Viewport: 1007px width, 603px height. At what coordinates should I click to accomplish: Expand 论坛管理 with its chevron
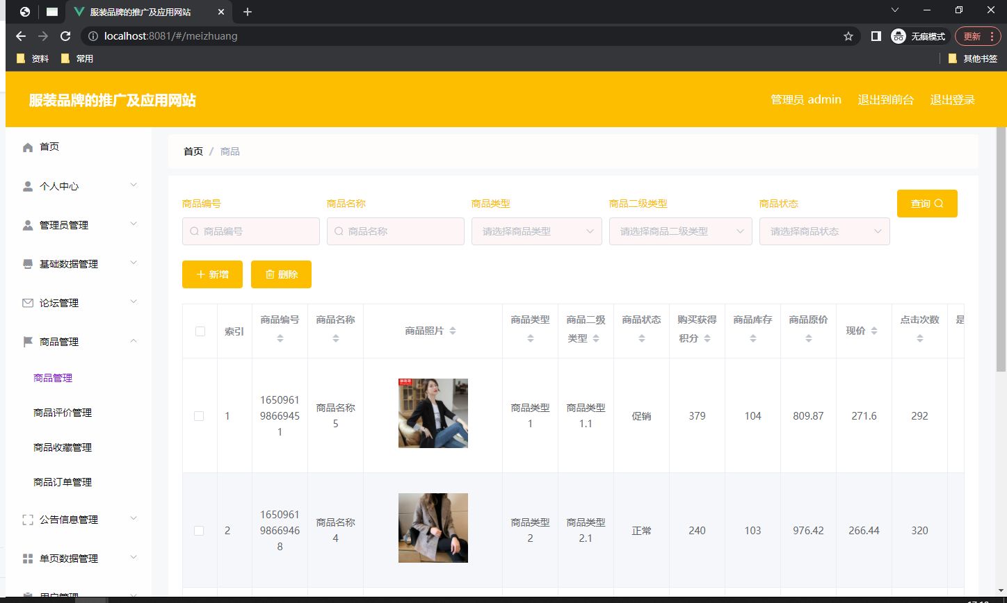pyautogui.click(x=134, y=301)
